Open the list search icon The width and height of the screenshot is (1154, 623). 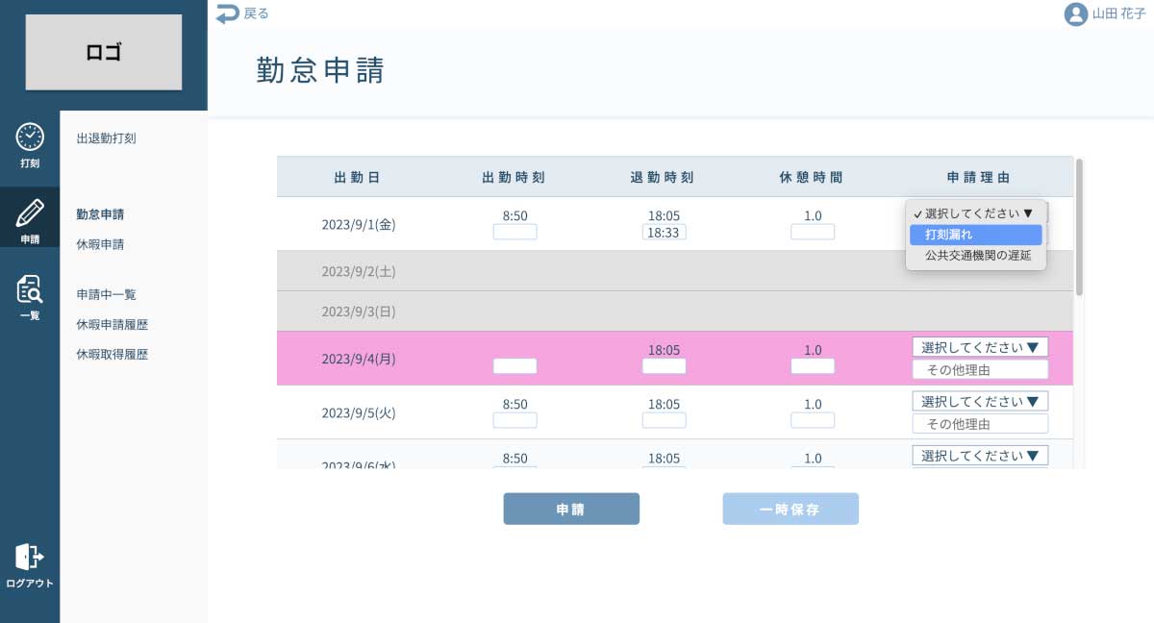[30, 288]
